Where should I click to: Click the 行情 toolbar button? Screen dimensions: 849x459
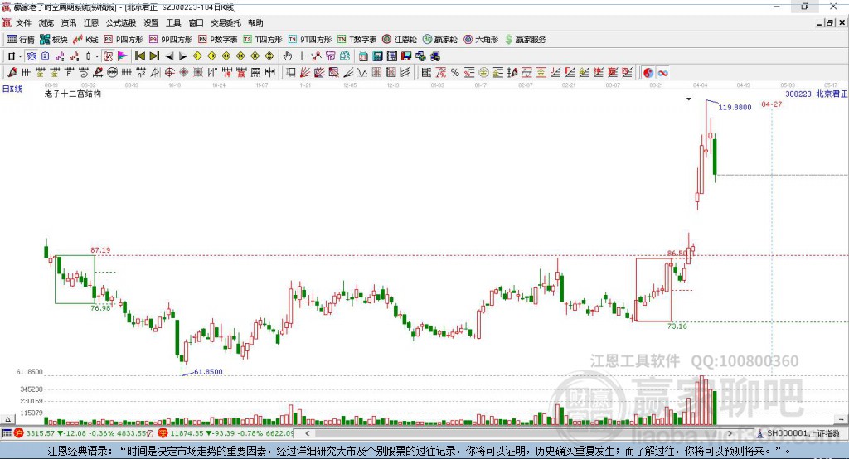[21, 40]
